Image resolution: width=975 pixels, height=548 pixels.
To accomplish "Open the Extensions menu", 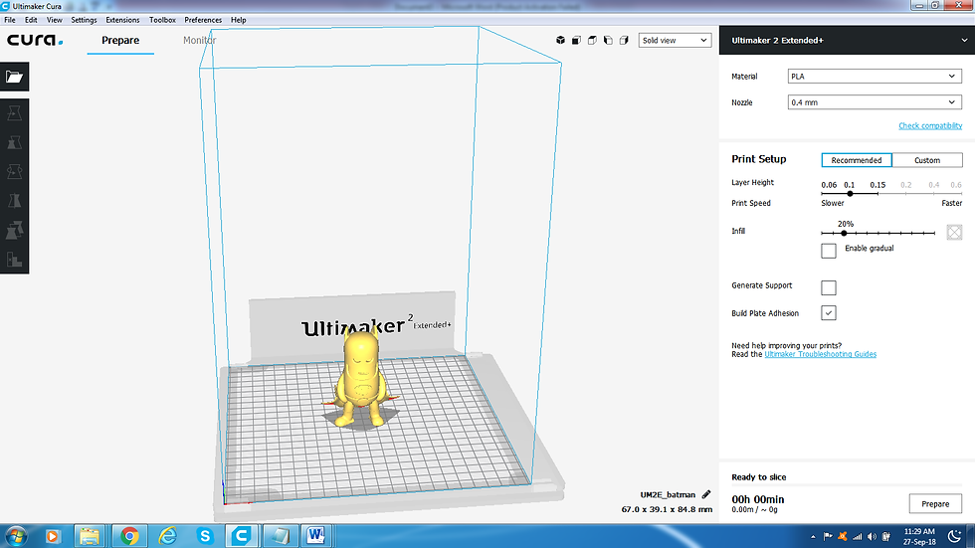I will pos(122,20).
